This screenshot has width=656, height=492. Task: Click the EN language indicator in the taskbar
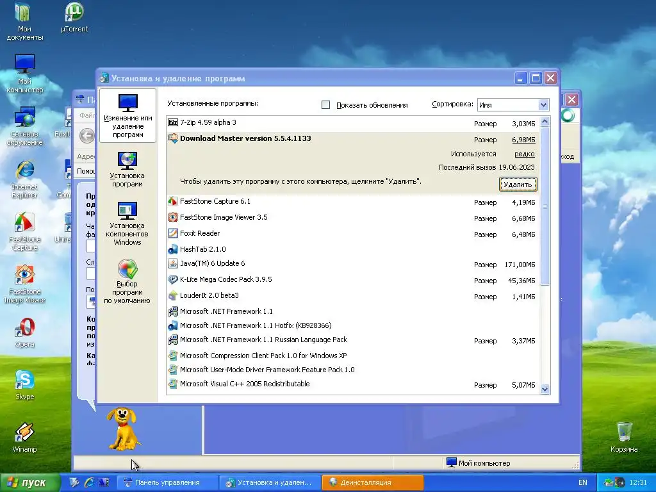583,482
